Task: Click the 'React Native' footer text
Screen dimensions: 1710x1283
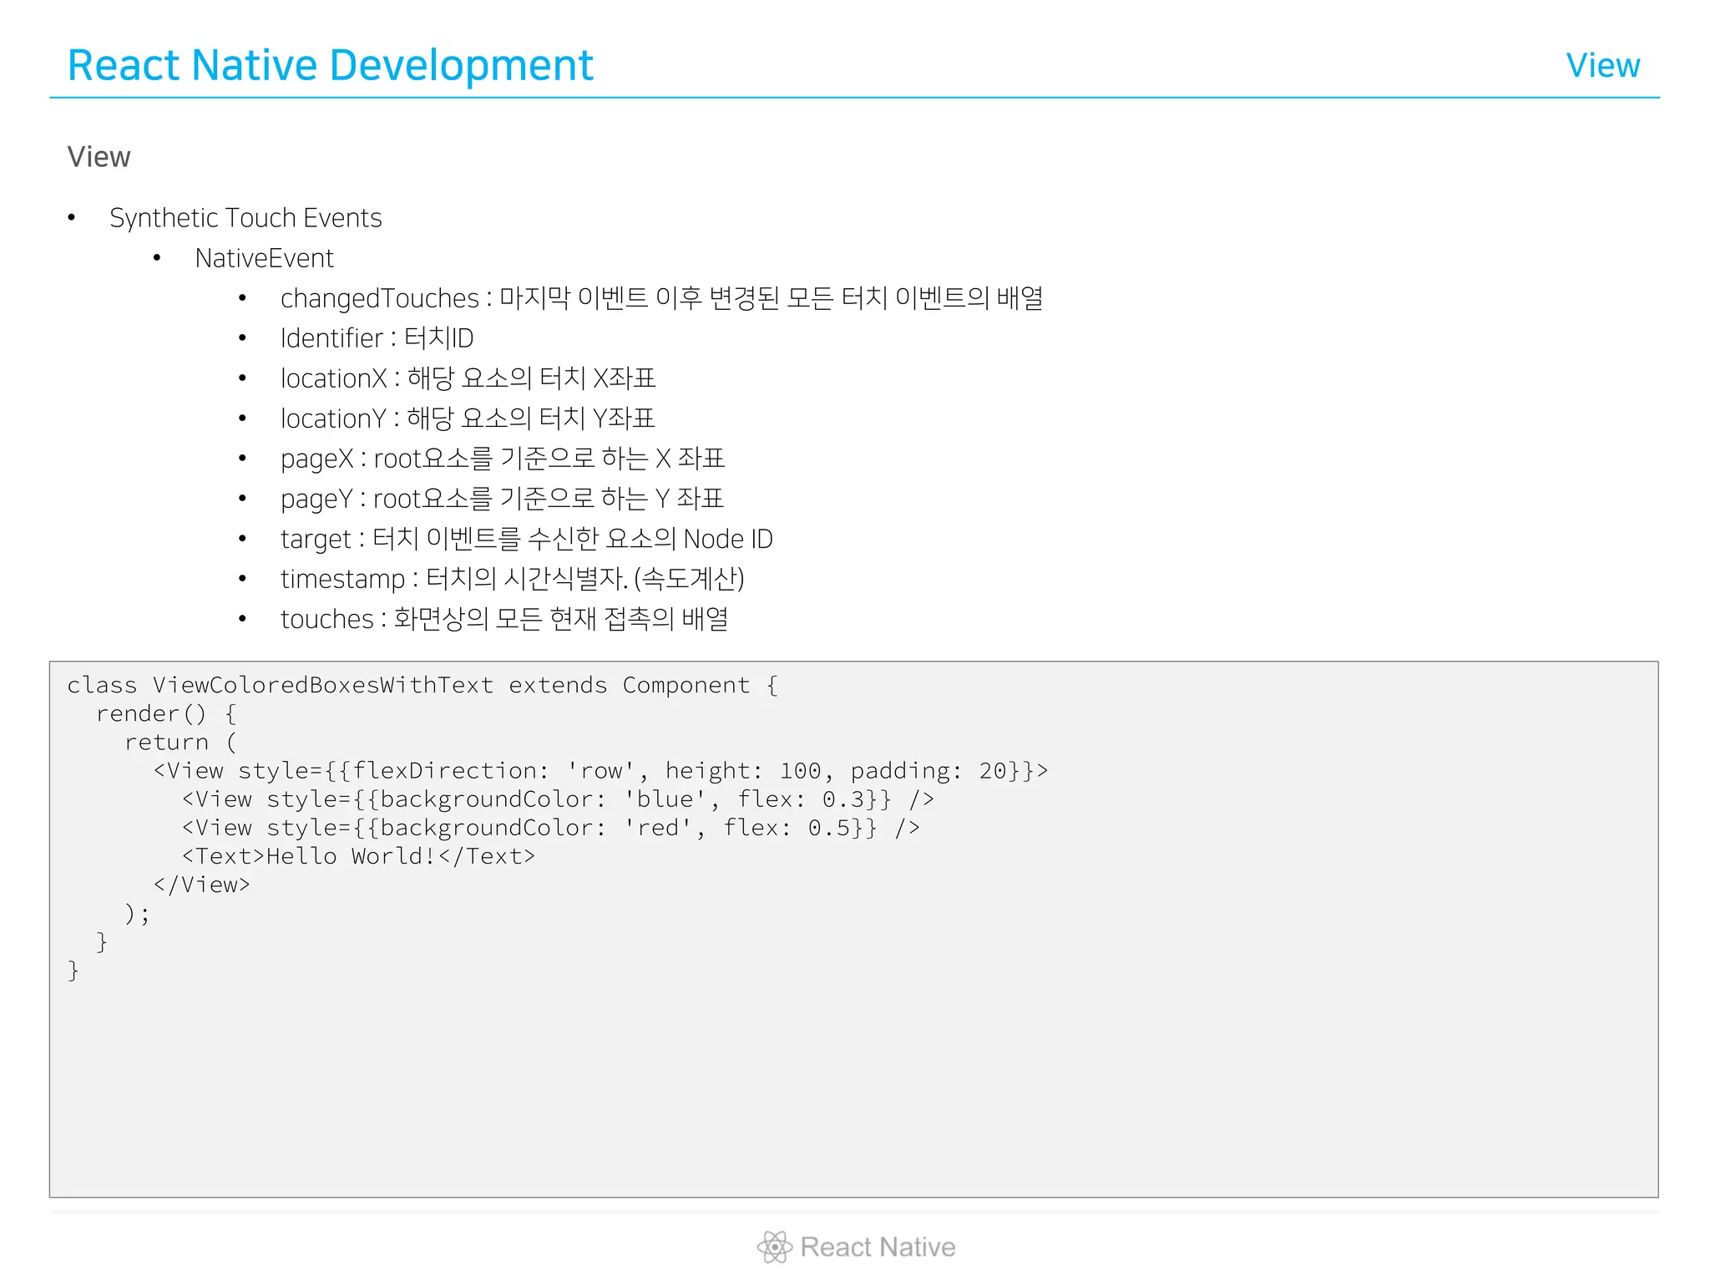Action: point(878,1247)
